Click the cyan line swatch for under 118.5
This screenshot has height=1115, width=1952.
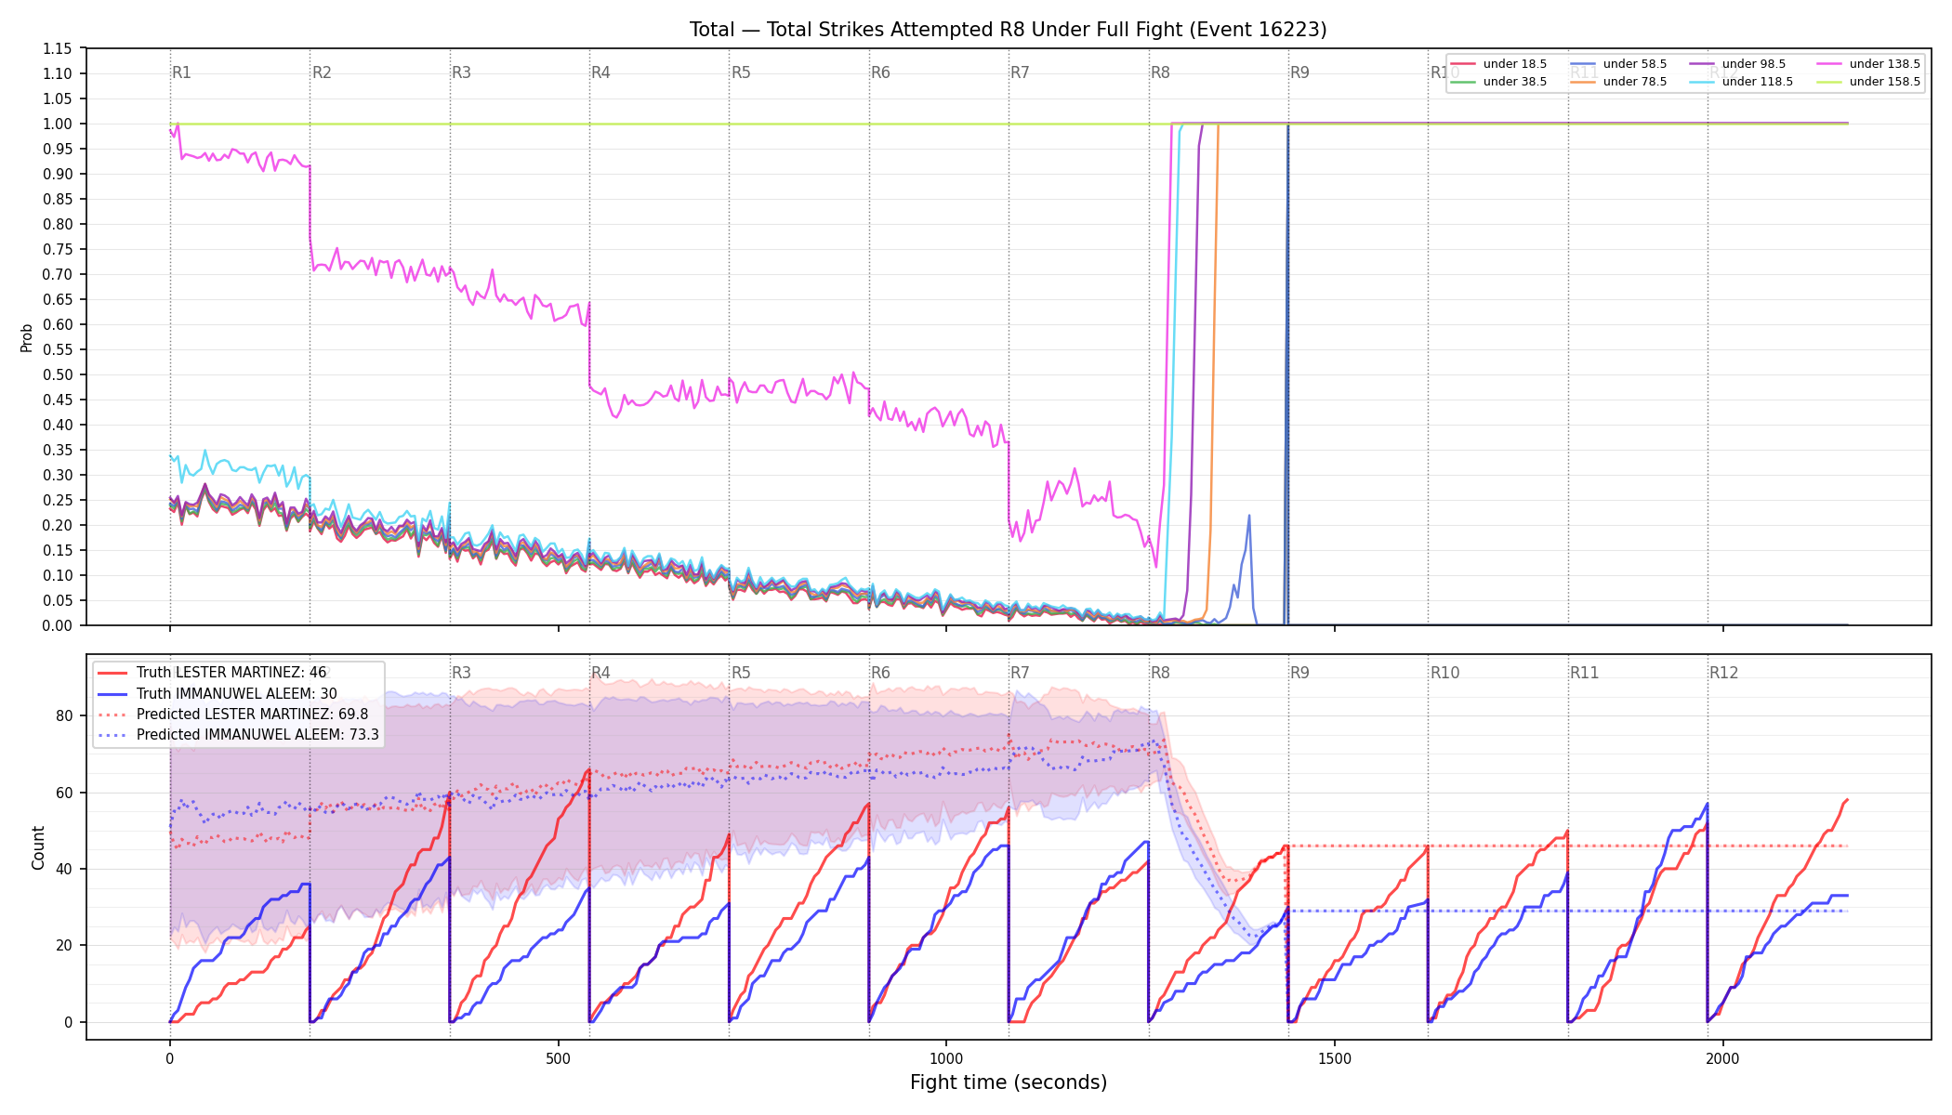1702,82
